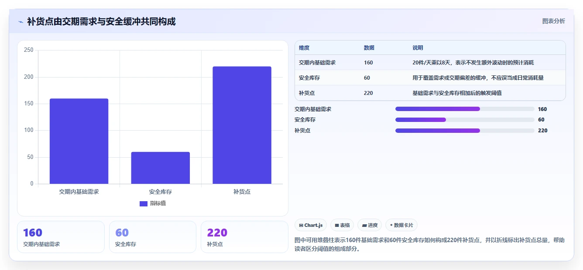This screenshot has height=270, width=583.
Task: Toggle the 指标值 legend color box
Action: 143,203
